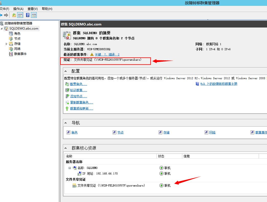Screen dimensions: 267x202
Task: Select 故障转移群集管理器 root tree node
Action: pyautogui.click(x=18, y=23)
